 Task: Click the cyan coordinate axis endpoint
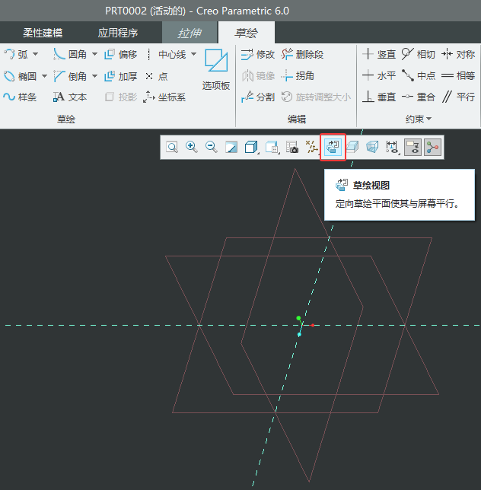click(299, 335)
